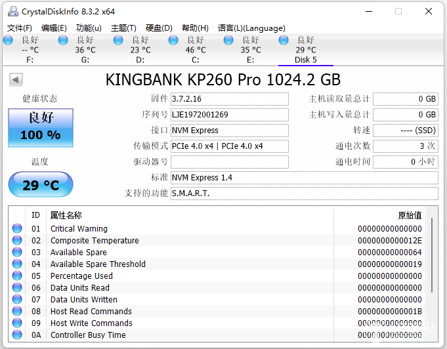Click the disk title KINGBANK KP260 Pro
Image resolution: width=447 pixels, height=349 pixels.
[223, 79]
